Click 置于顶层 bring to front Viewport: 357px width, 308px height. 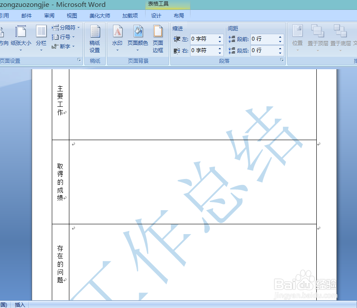(317, 38)
